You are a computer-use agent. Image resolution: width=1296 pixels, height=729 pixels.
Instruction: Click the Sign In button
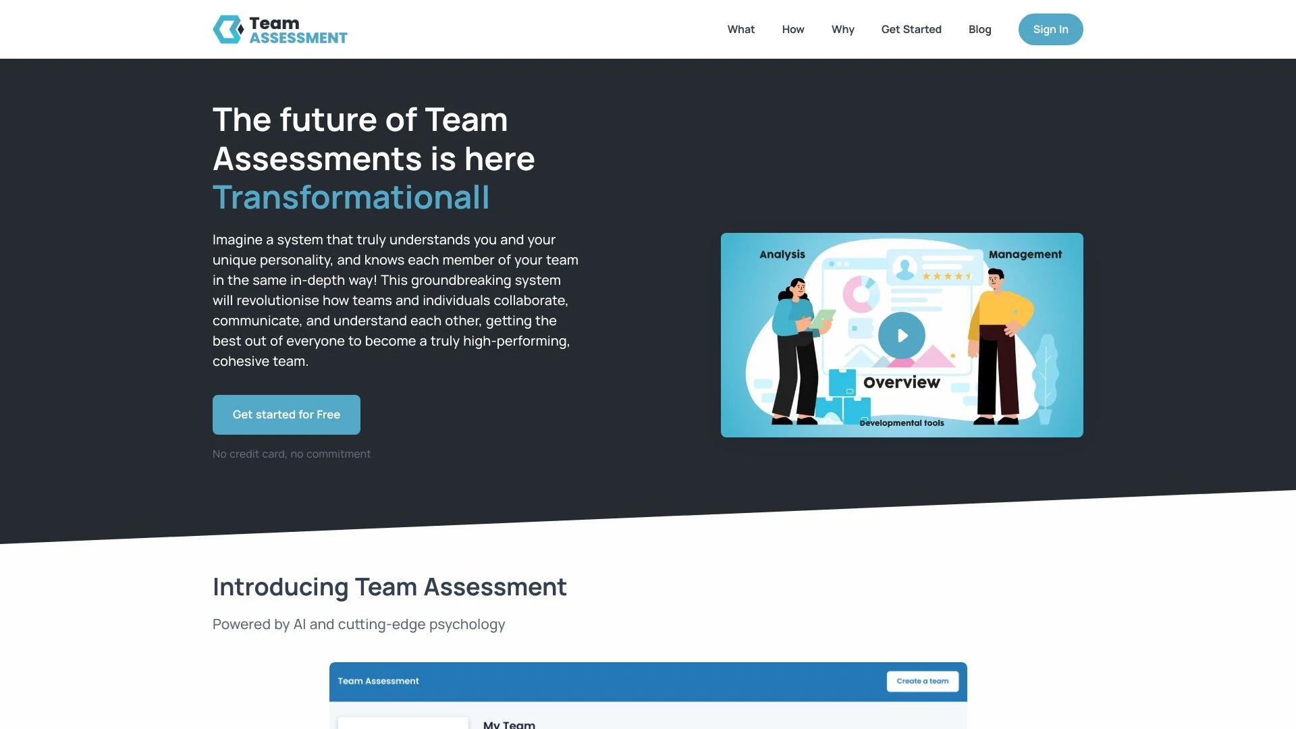click(1050, 30)
